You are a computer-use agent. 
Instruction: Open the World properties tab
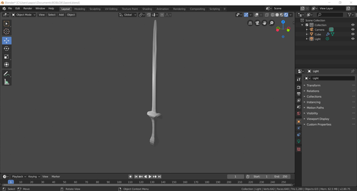coord(299,113)
